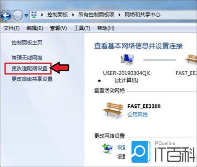Open 更改高级共享设置 link
The image size is (197, 167).
tap(32, 79)
